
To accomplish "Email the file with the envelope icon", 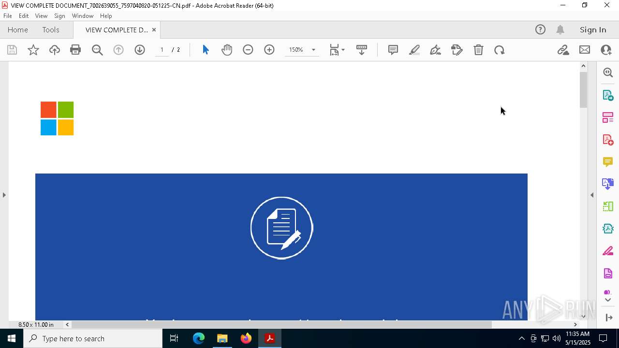I will [x=585, y=50].
